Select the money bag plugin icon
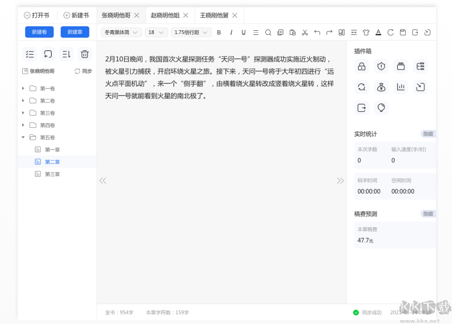This screenshot has width=452, height=324. coord(381,87)
